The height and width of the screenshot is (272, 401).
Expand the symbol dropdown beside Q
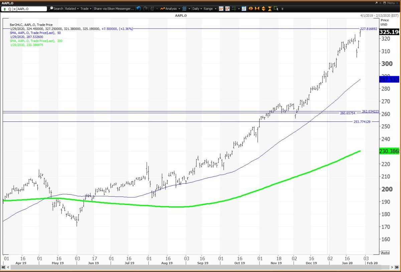[14, 9]
